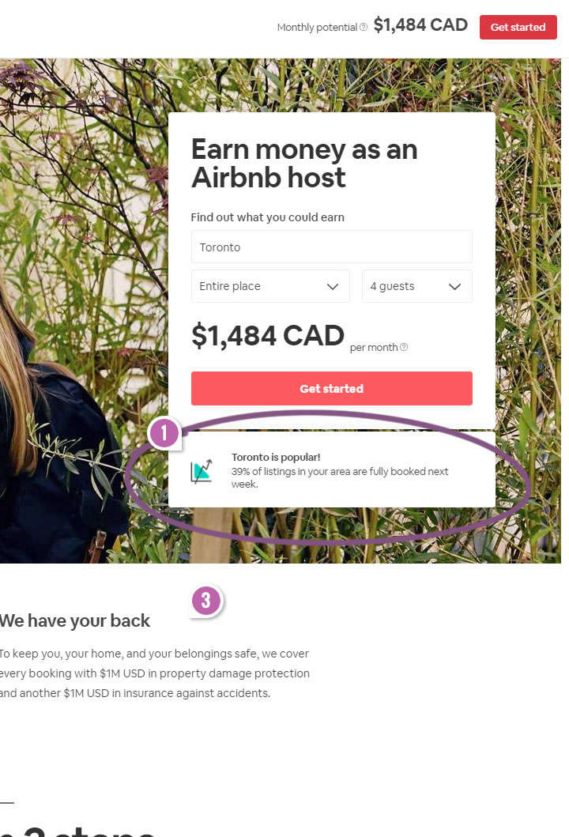Click the Monthly potential label in the header
The height and width of the screenshot is (837, 569).
(x=317, y=28)
